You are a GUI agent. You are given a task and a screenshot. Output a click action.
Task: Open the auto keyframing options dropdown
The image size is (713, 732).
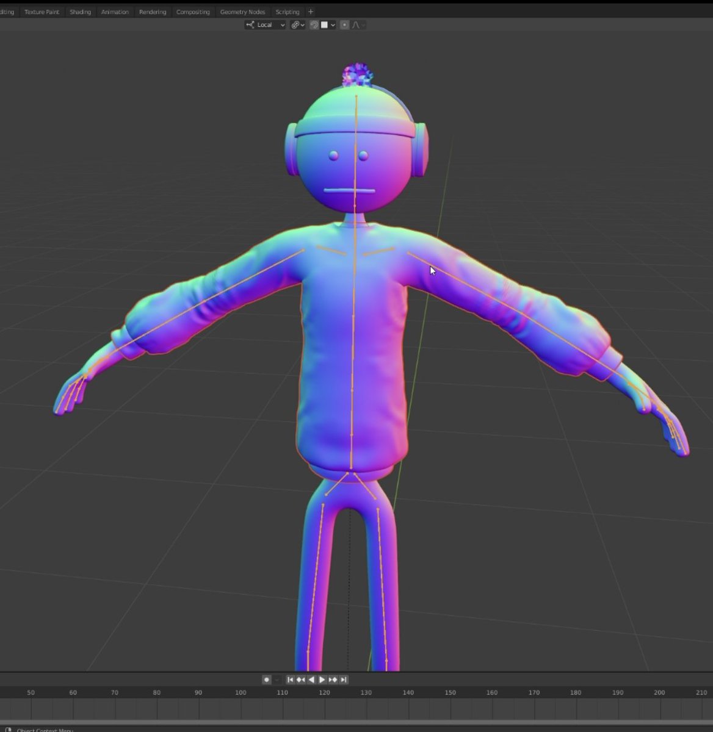pyautogui.click(x=277, y=680)
